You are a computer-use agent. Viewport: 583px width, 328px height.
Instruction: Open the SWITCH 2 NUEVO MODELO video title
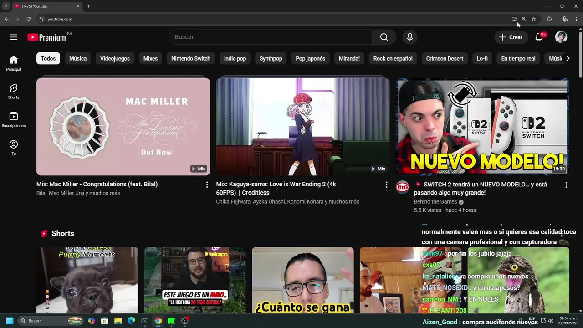point(481,189)
